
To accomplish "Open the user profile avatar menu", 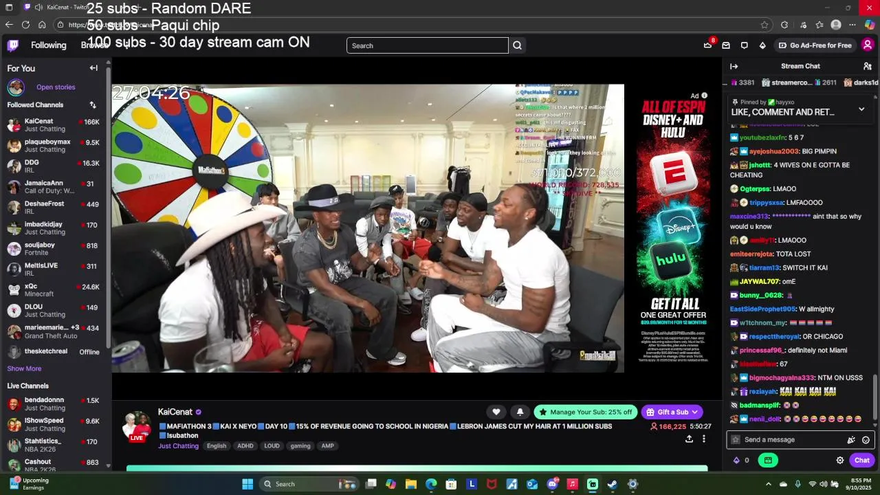I will point(868,45).
